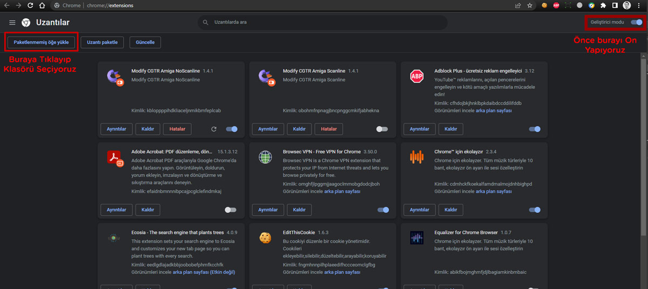The image size is (648, 289).
Task: Open Ayrıntılar for Modify CGTR Amiga NoScanline
Action: click(x=116, y=129)
